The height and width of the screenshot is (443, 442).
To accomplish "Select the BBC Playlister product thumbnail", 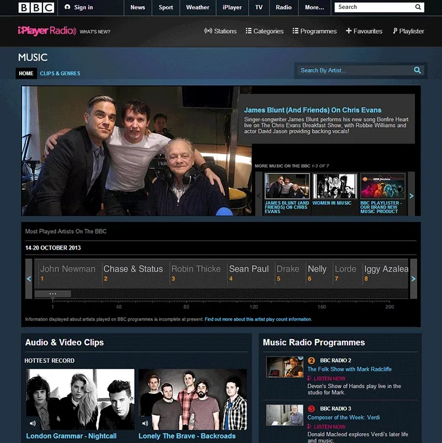I will 383,186.
